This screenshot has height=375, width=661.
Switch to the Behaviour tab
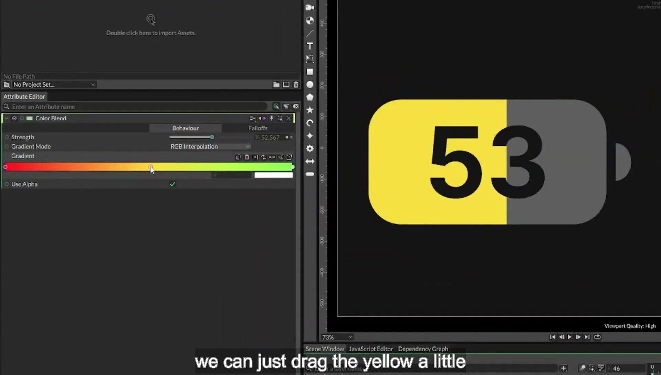pyautogui.click(x=185, y=128)
